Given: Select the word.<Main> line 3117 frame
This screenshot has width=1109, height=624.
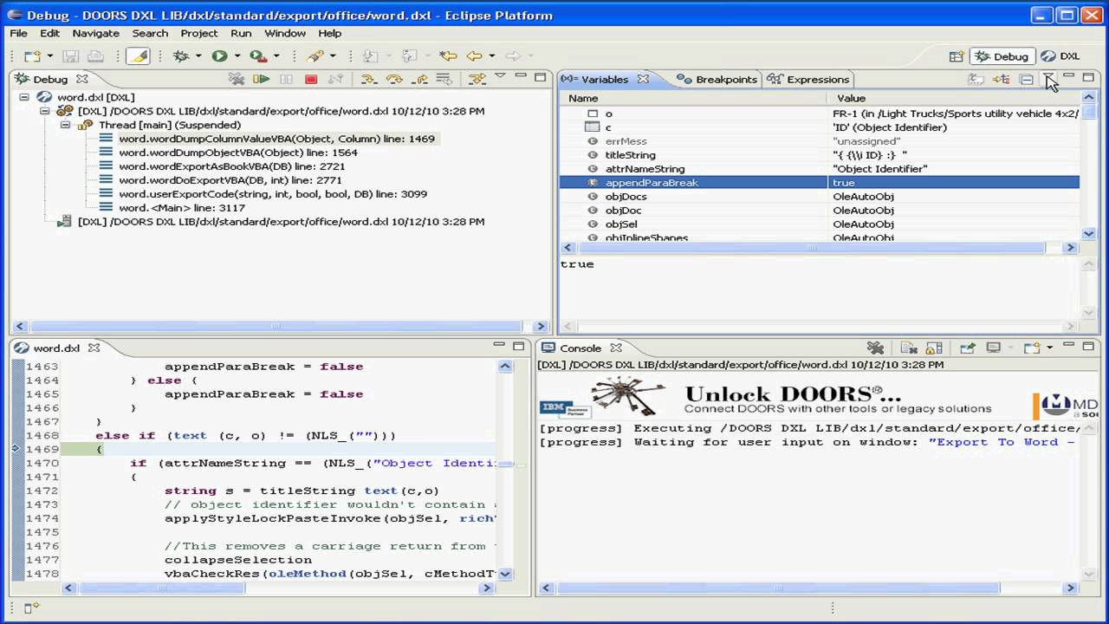Looking at the screenshot, I should [x=181, y=208].
